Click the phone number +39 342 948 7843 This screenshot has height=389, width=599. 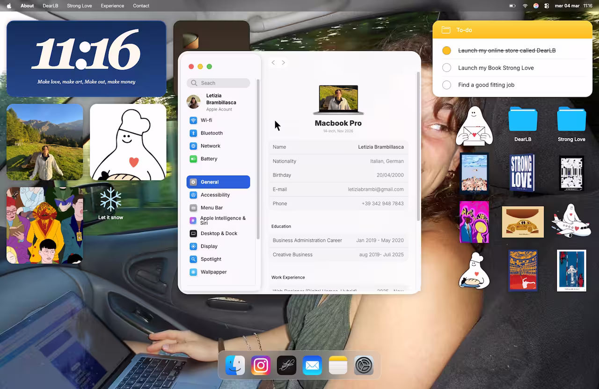pos(382,203)
